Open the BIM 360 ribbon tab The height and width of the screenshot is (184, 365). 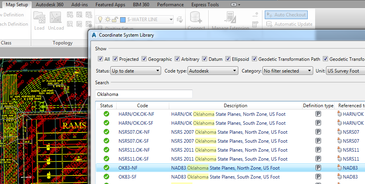click(141, 5)
